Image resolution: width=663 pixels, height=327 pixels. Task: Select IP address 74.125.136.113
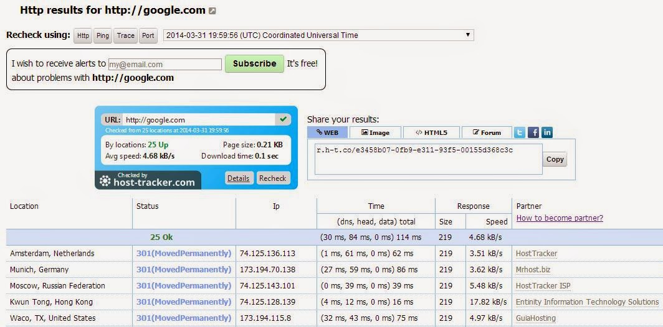tap(267, 254)
